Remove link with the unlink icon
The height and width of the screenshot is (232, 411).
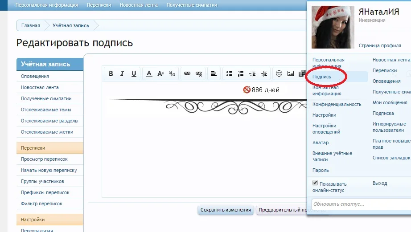pyautogui.click(x=199, y=73)
